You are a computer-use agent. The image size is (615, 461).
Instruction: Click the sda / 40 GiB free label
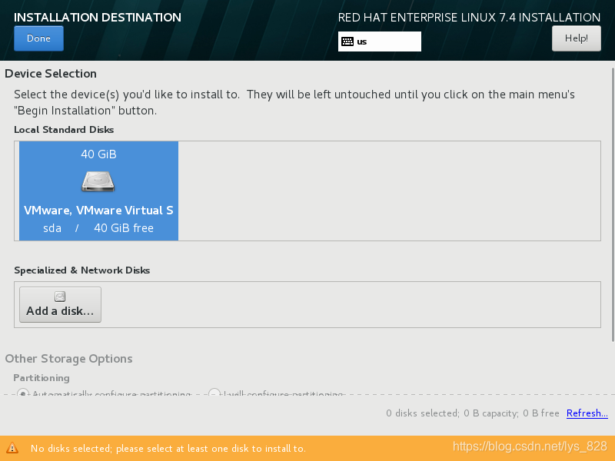[x=98, y=228]
